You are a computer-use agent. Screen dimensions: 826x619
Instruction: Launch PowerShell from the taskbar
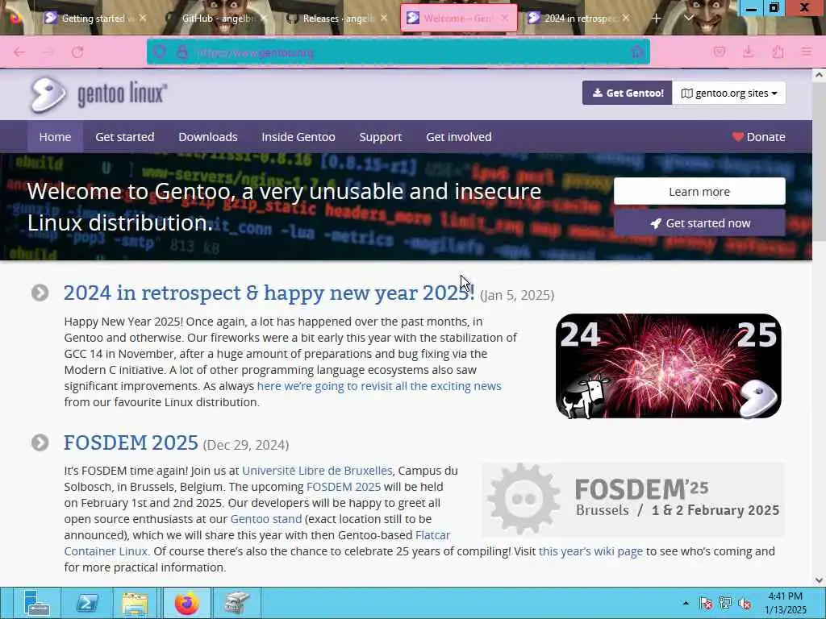86,603
